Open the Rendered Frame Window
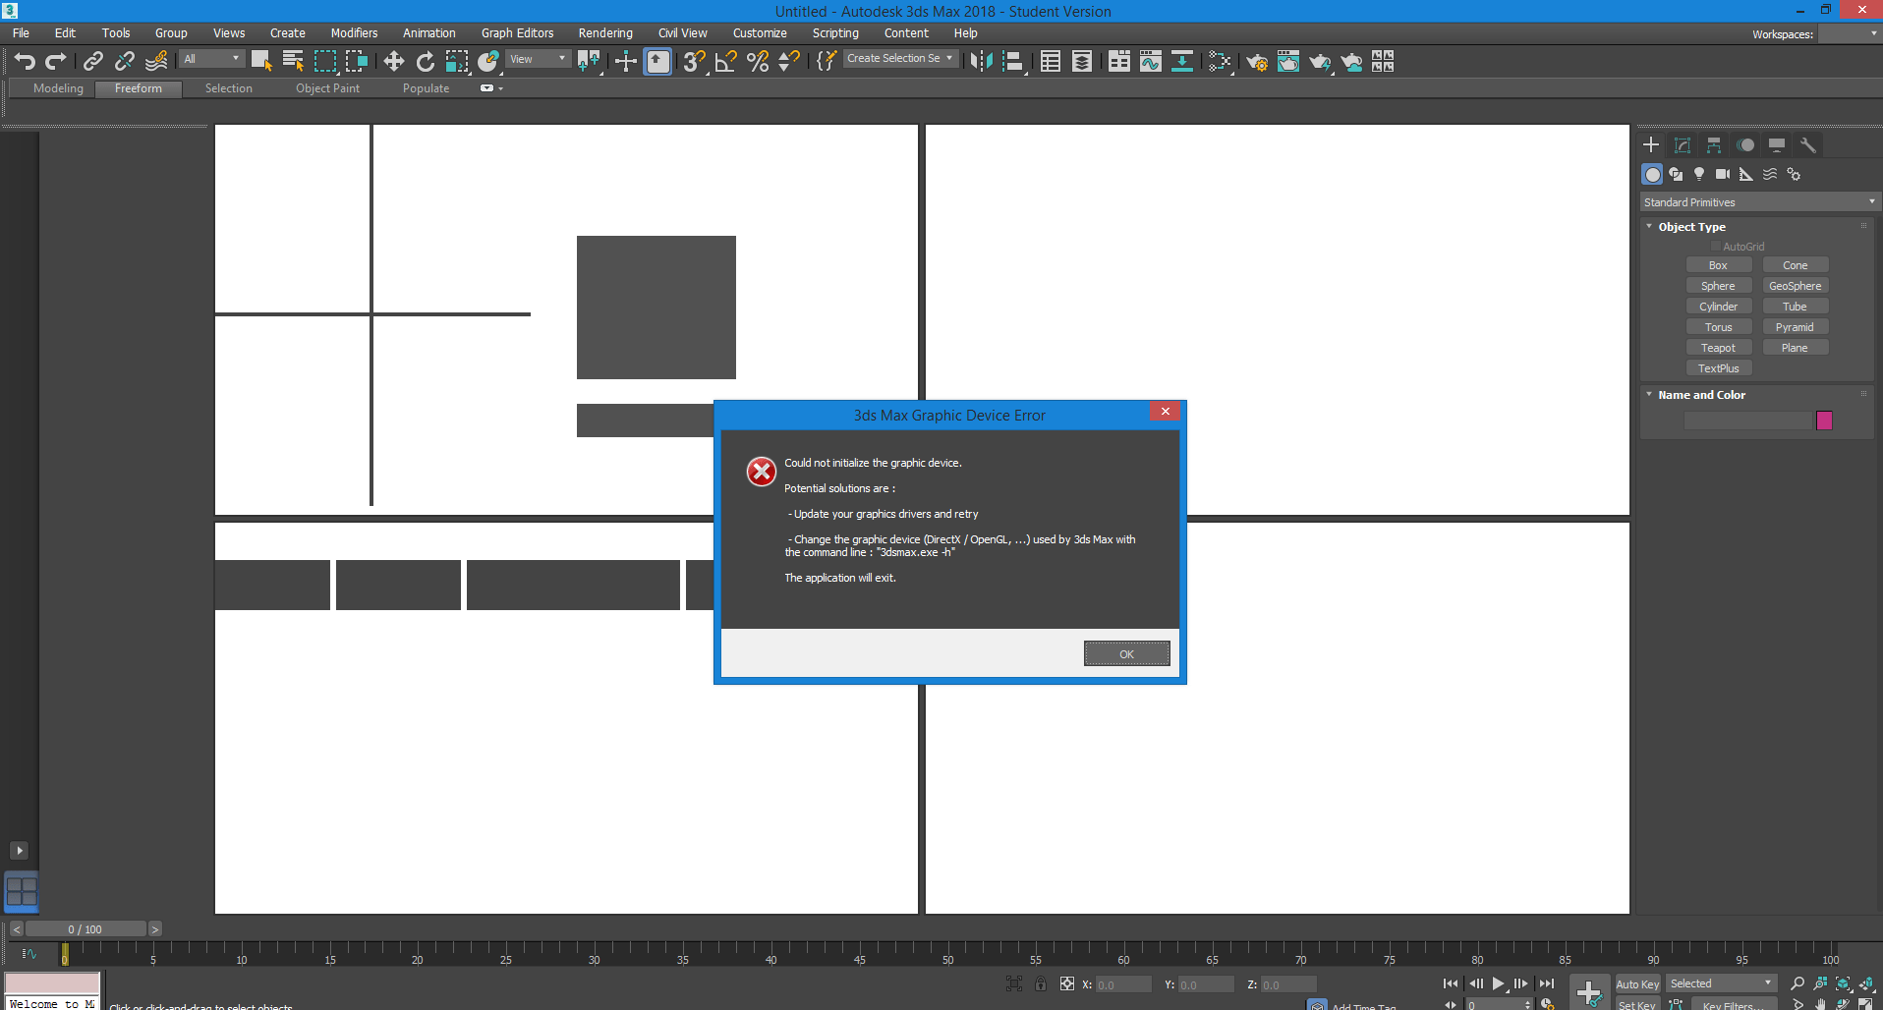Screen dimensions: 1883x1010 [1287, 61]
